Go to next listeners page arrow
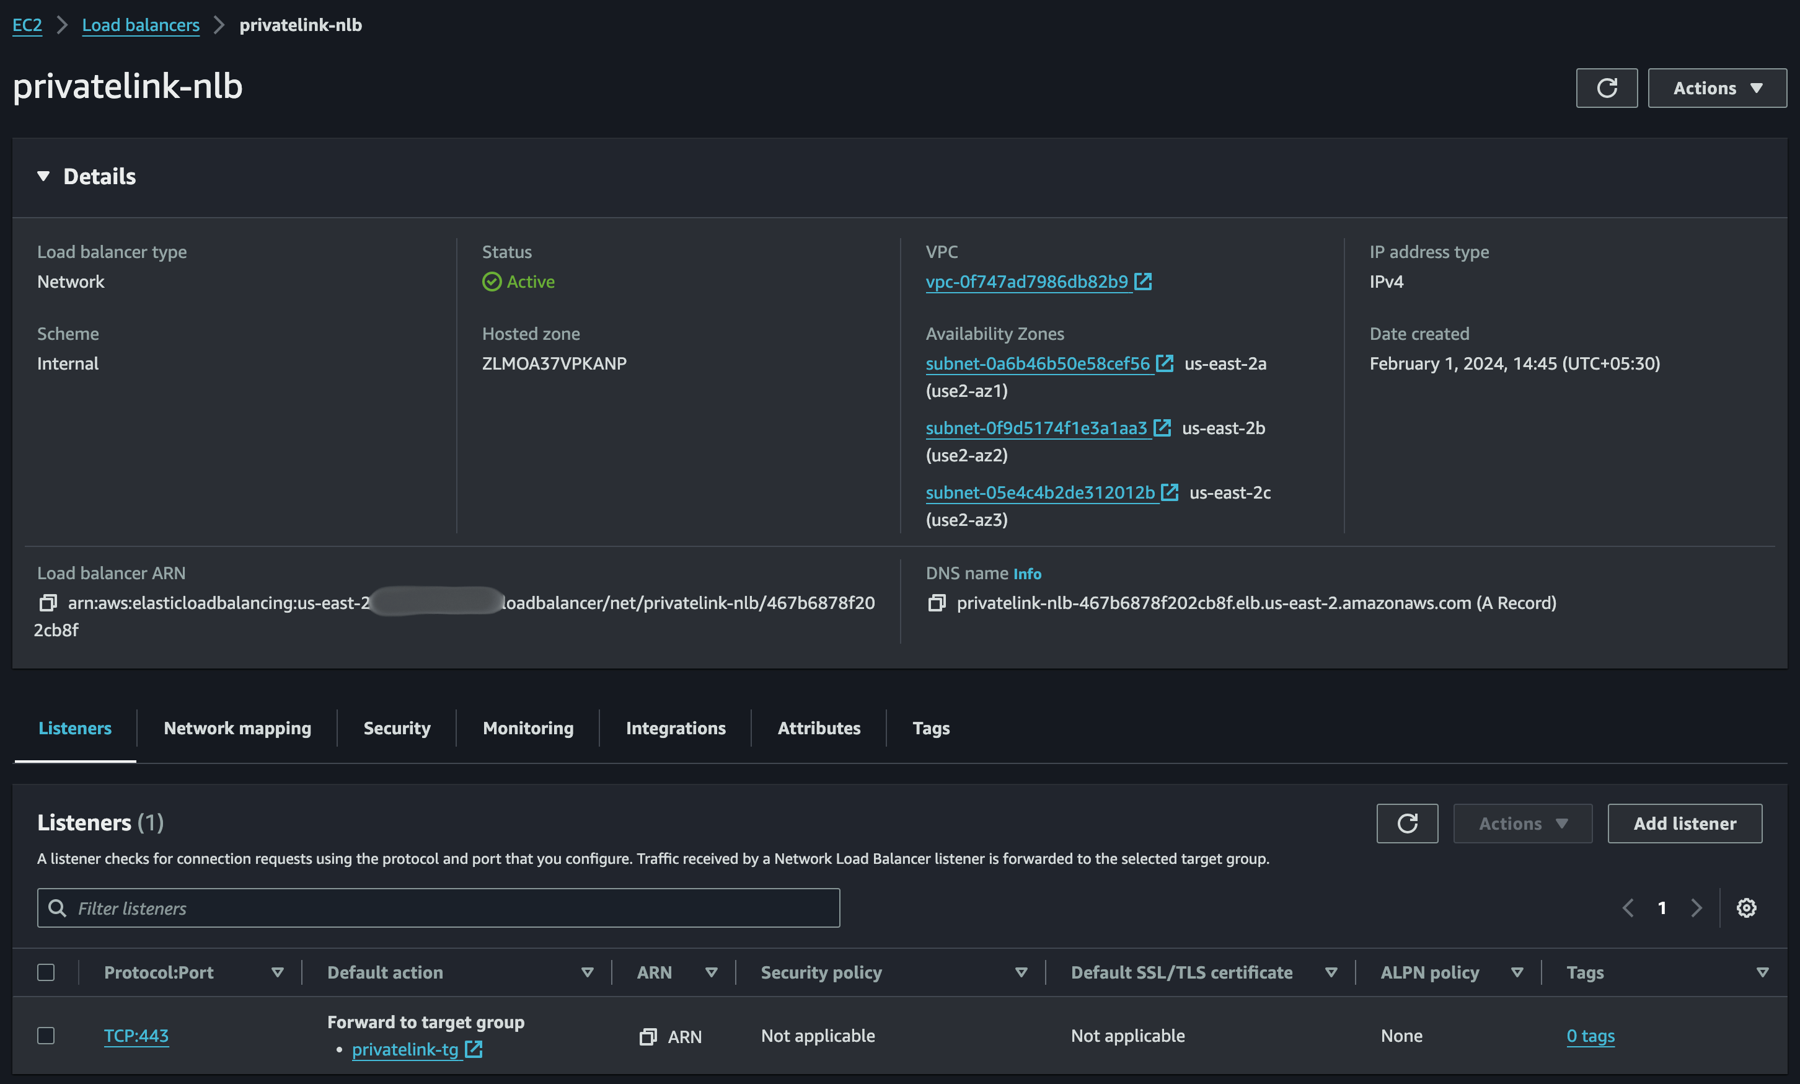Image resolution: width=1800 pixels, height=1084 pixels. pyautogui.click(x=1696, y=908)
